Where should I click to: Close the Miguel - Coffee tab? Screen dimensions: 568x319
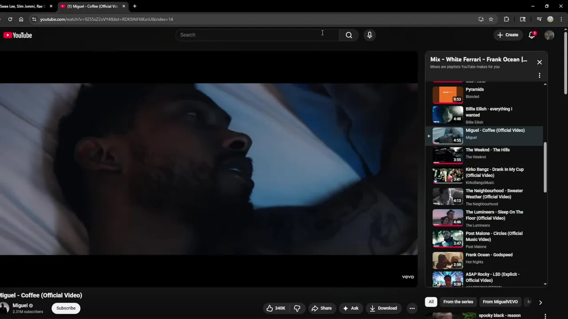(x=123, y=6)
